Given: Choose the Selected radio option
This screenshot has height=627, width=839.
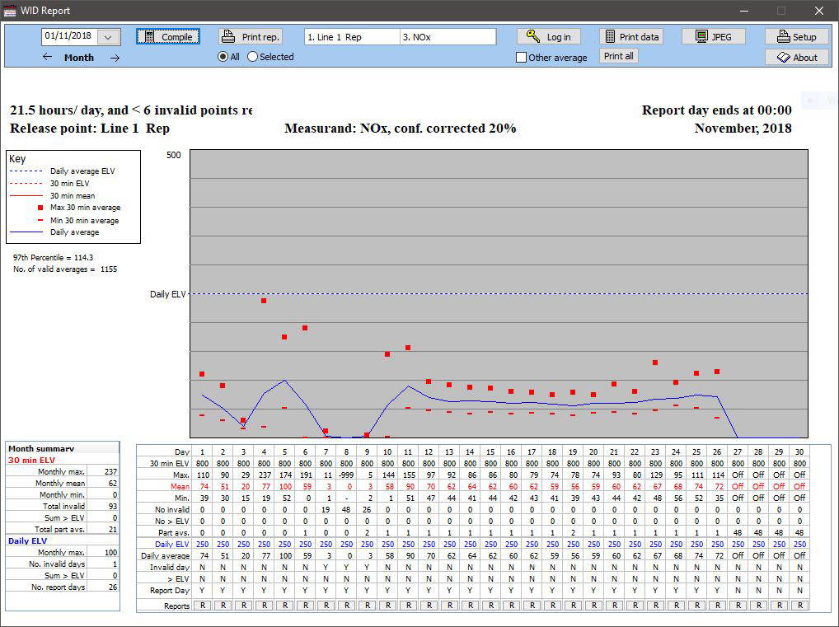Looking at the screenshot, I should [252, 57].
